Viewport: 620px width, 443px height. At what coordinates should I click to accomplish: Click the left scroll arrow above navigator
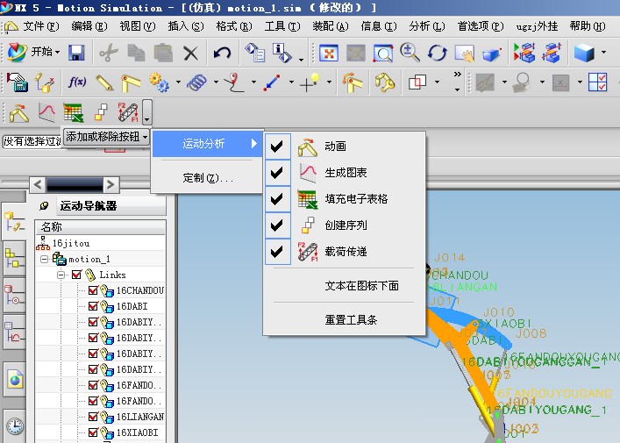(38, 184)
